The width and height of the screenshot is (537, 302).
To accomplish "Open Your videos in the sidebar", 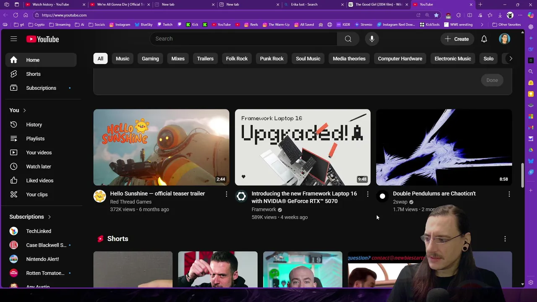I will point(41,153).
